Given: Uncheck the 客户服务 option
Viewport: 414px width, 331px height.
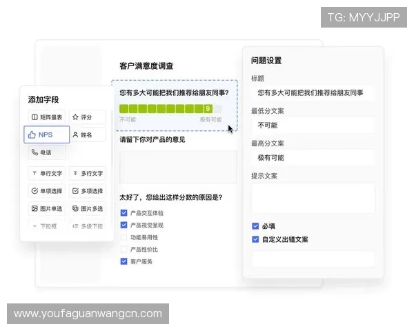Looking at the screenshot, I should click(x=124, y=261).
